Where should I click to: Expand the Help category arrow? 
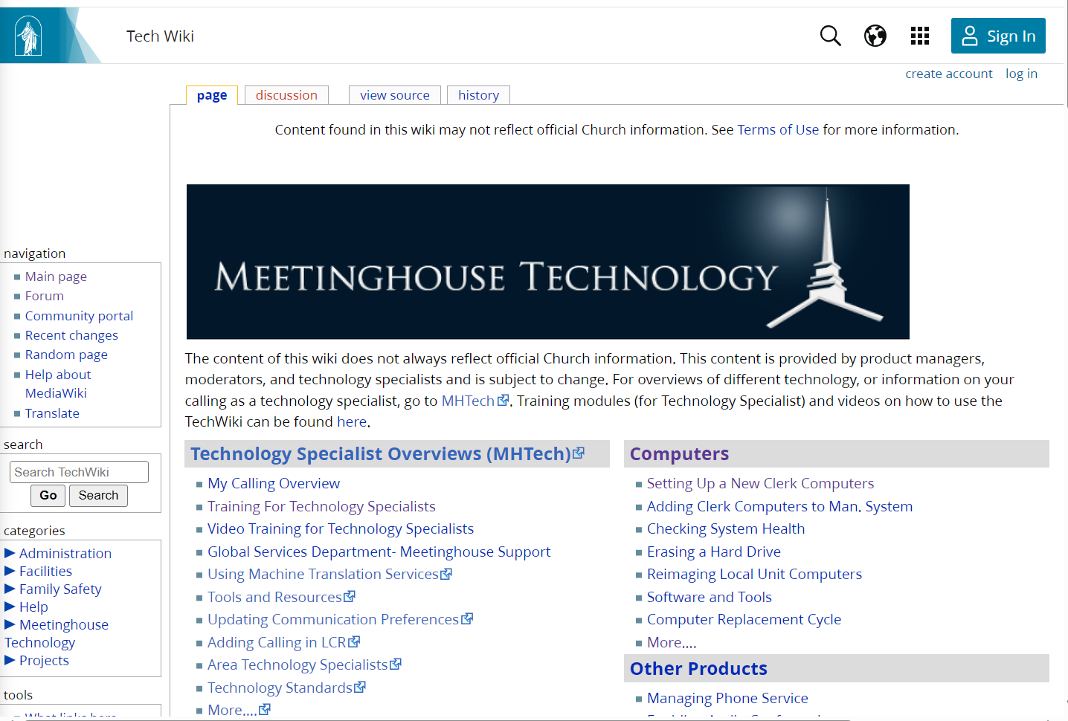pyautogui.click(x=10, y=606)
